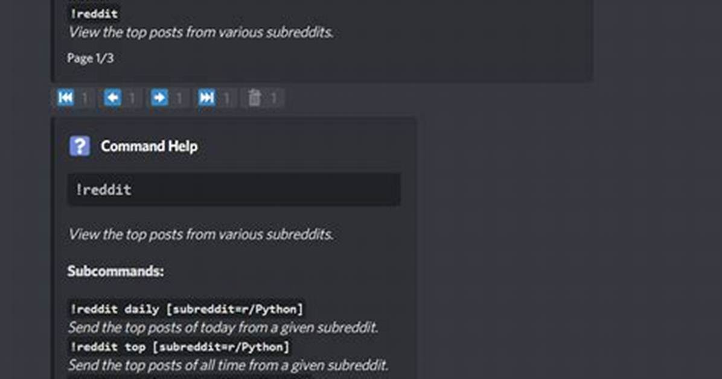Click the first-page reaction emoji
Screen dimensions: 722x379
tap(65, 98)
